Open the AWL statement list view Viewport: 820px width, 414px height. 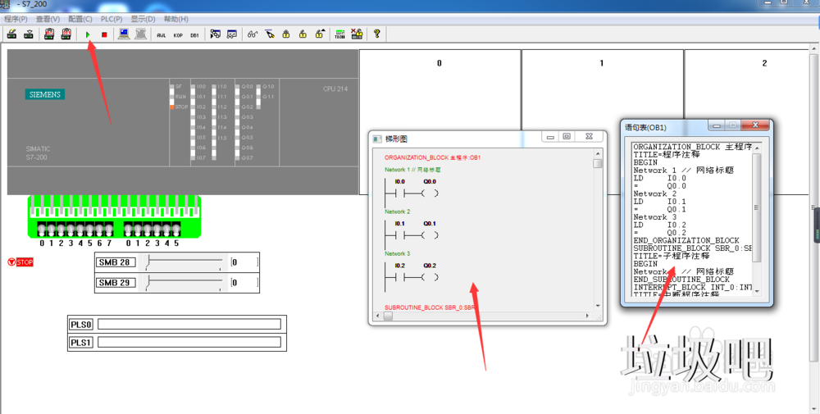[162, 34]
